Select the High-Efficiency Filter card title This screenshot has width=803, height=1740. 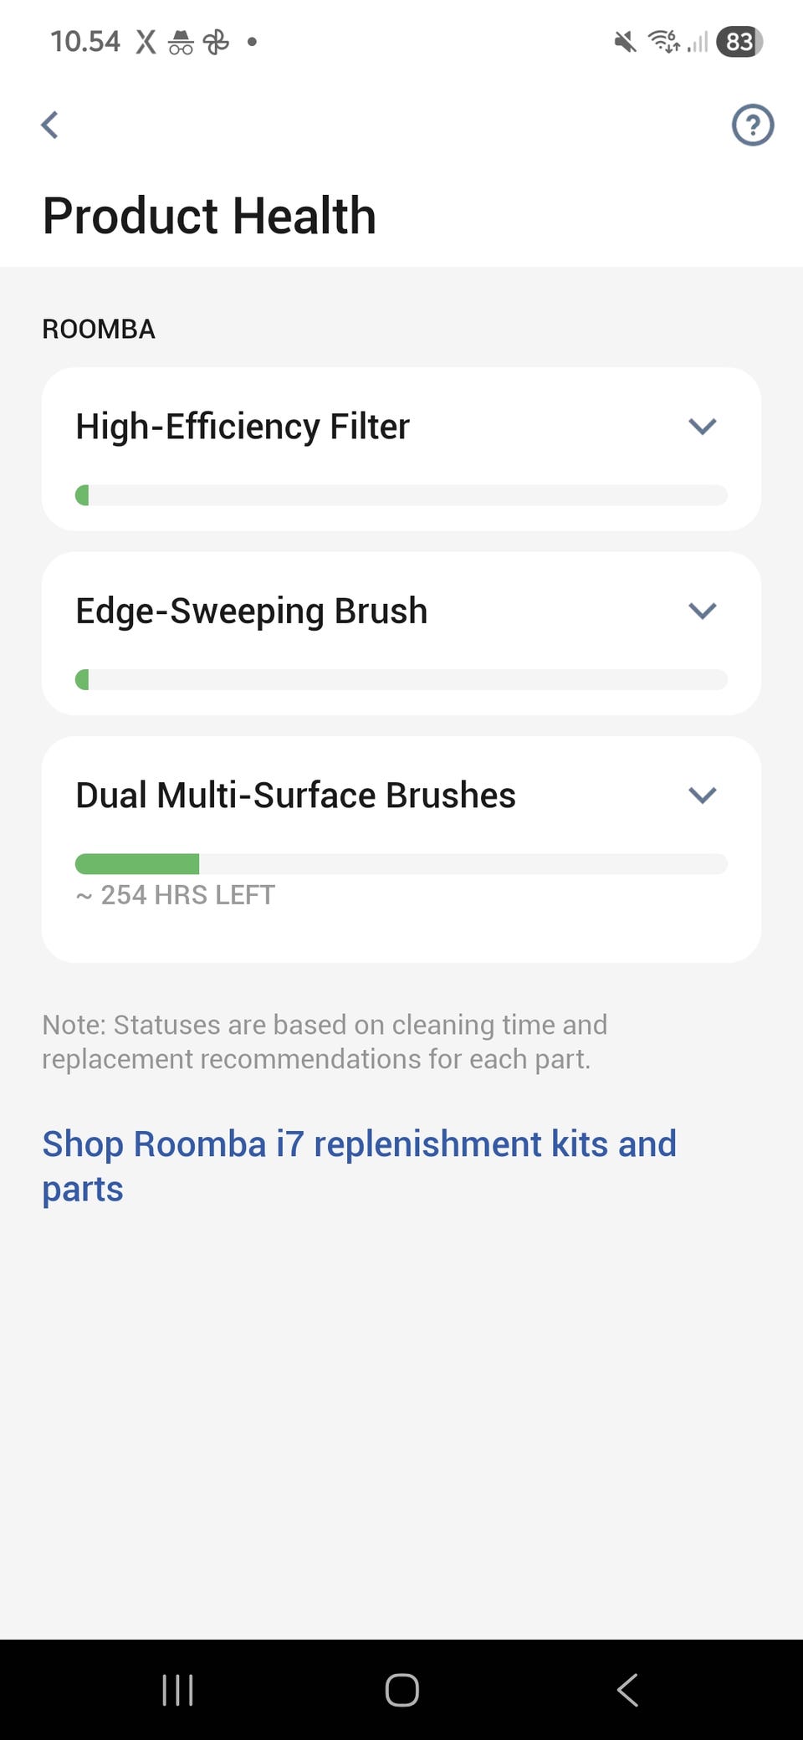pos(243,427)
